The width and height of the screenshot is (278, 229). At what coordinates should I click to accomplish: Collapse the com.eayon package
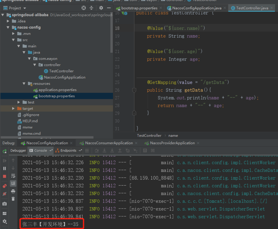(29, 59)
